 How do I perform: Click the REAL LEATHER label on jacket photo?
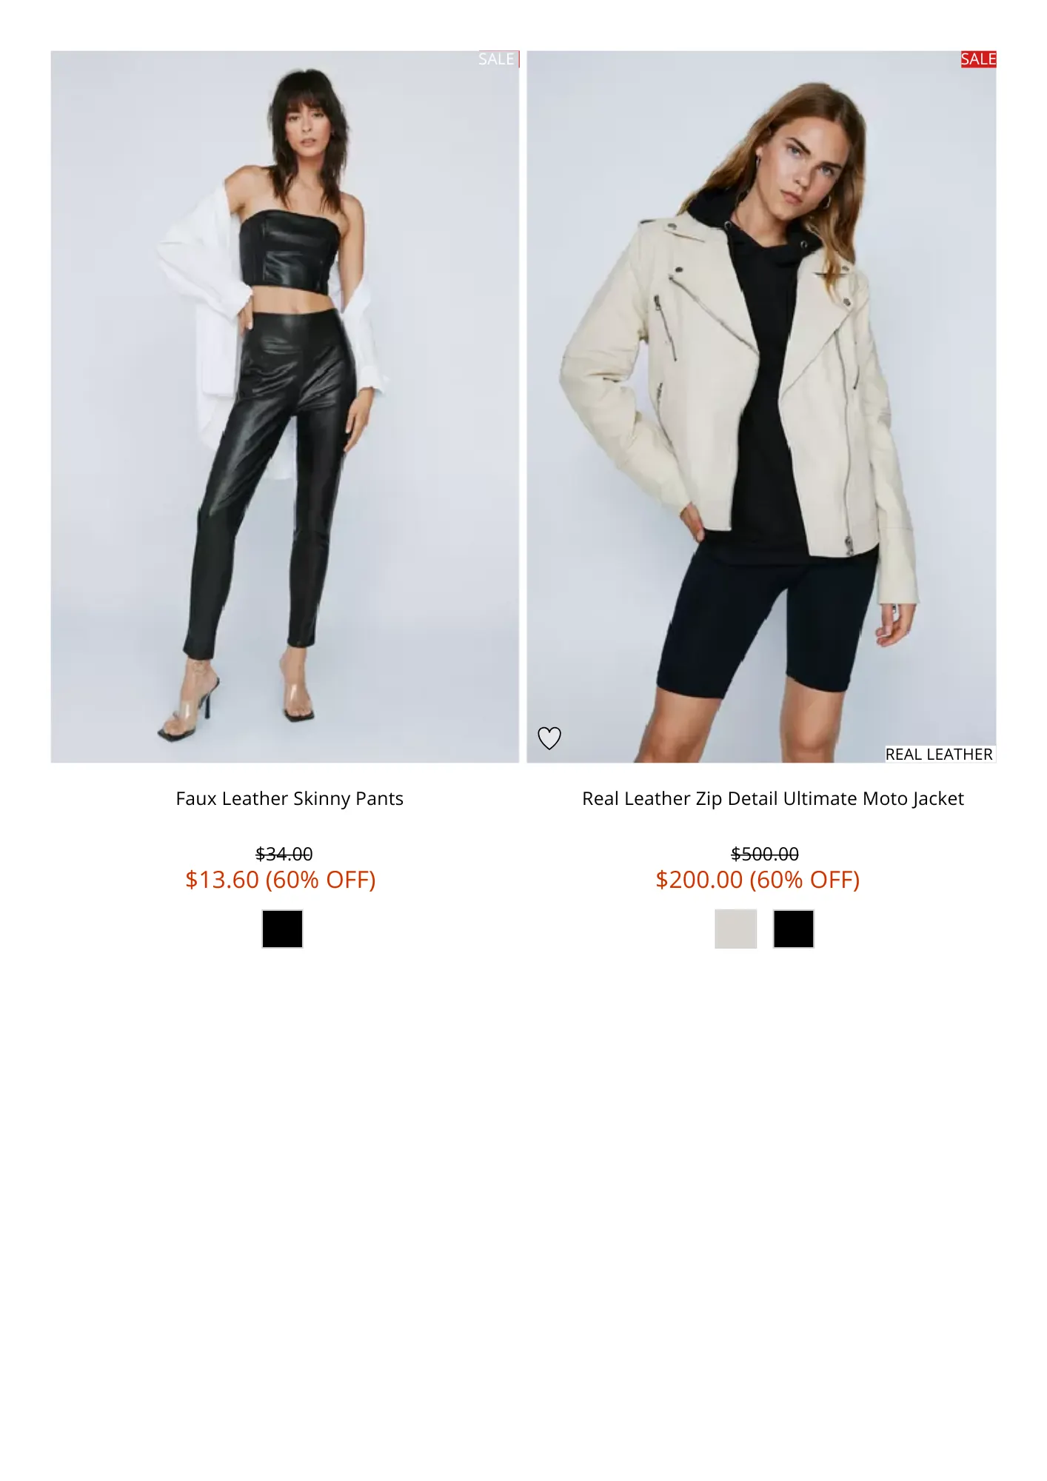[940, 754]
